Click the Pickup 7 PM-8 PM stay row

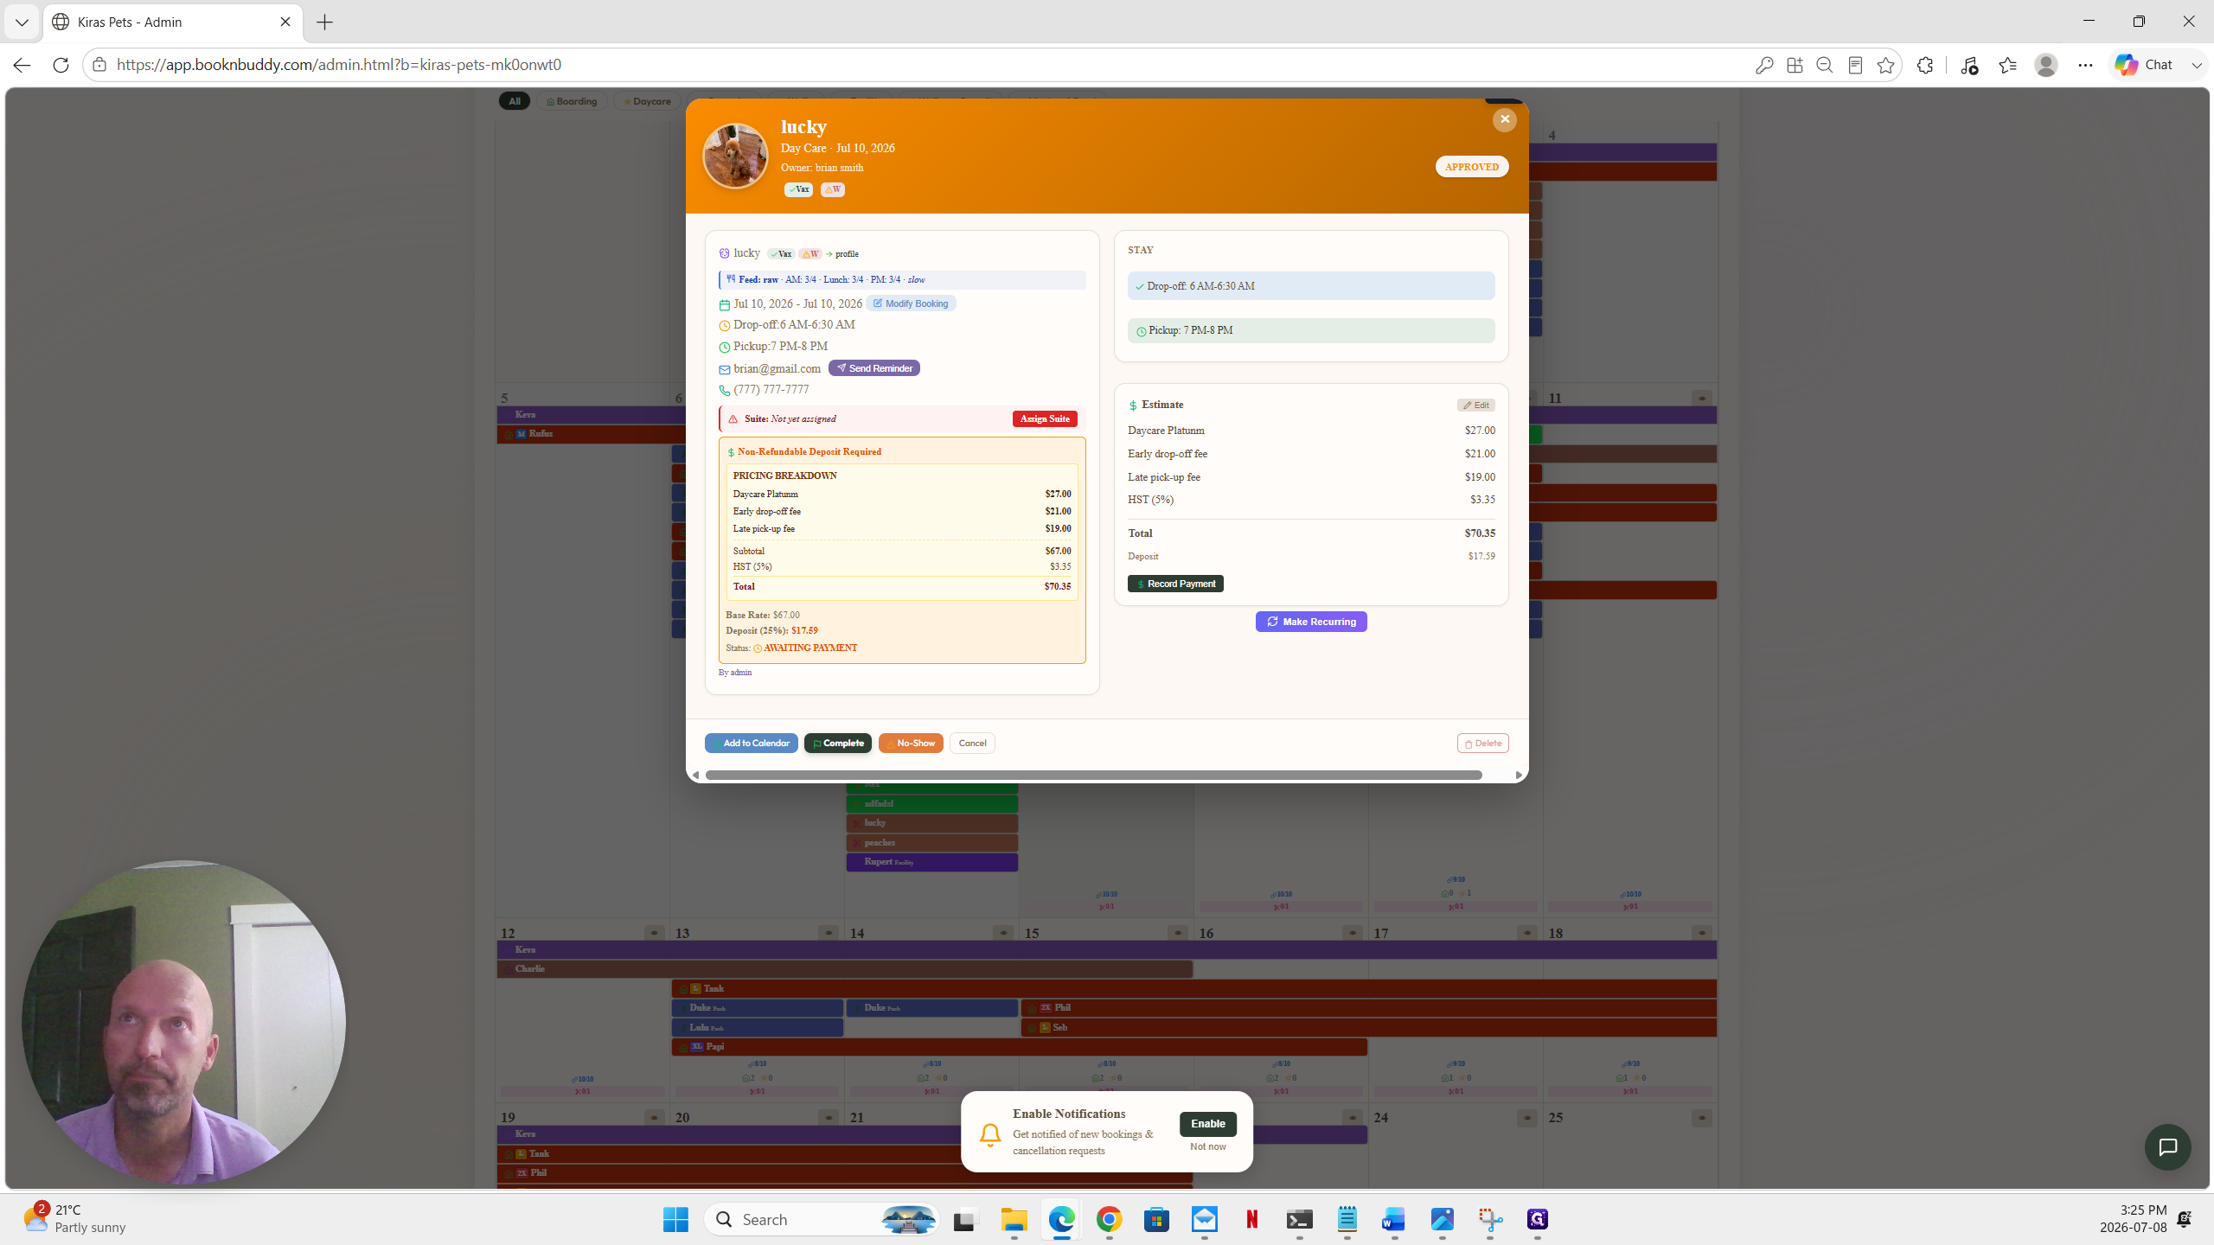tap(1311, 330)
